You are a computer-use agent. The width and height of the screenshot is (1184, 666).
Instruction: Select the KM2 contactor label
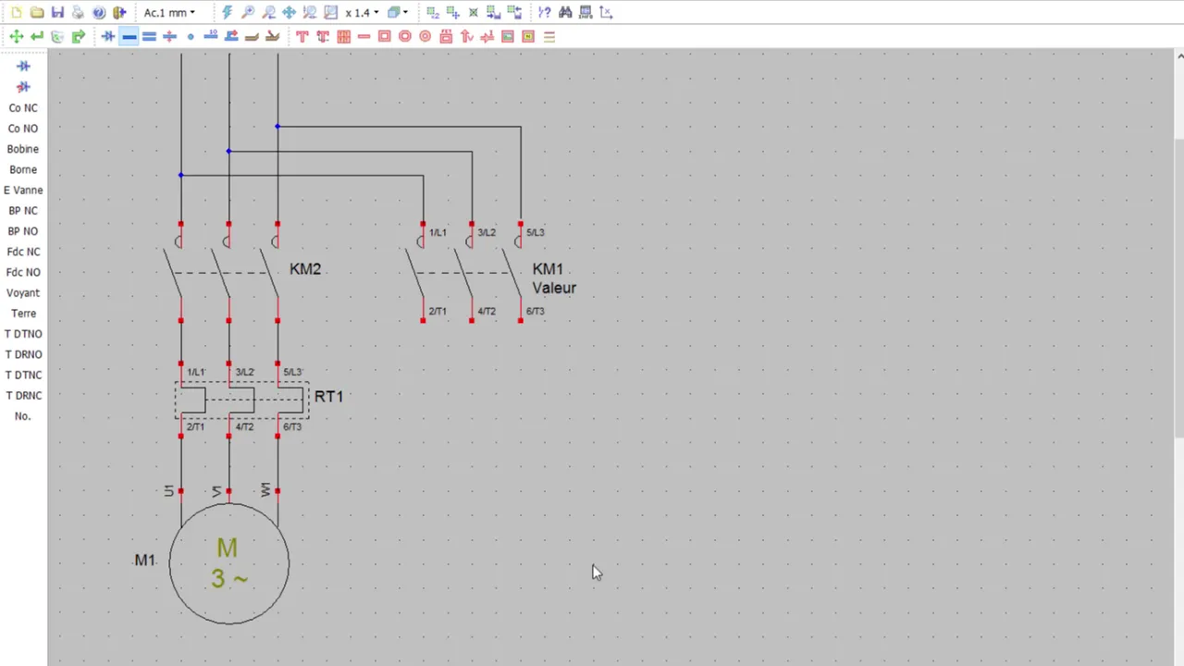pyautogui.click(x=305, y=269)
